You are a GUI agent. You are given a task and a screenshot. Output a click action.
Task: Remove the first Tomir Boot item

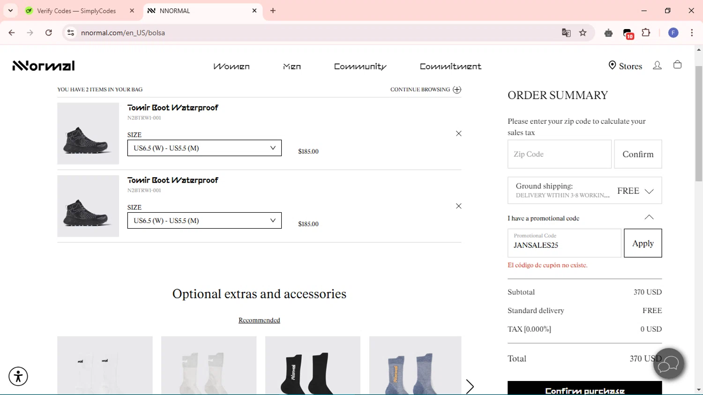459,134
